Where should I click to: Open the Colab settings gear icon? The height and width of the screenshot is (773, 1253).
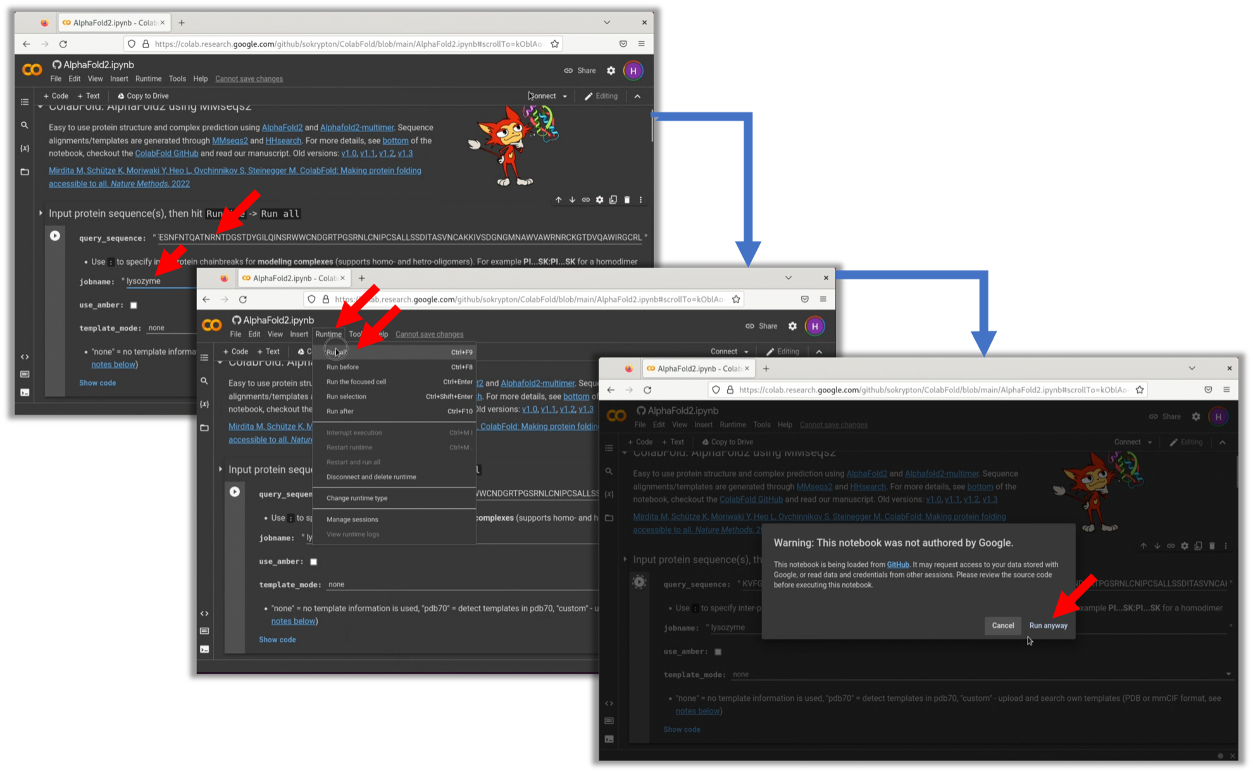pyautogui.click(x=611, y=71)
